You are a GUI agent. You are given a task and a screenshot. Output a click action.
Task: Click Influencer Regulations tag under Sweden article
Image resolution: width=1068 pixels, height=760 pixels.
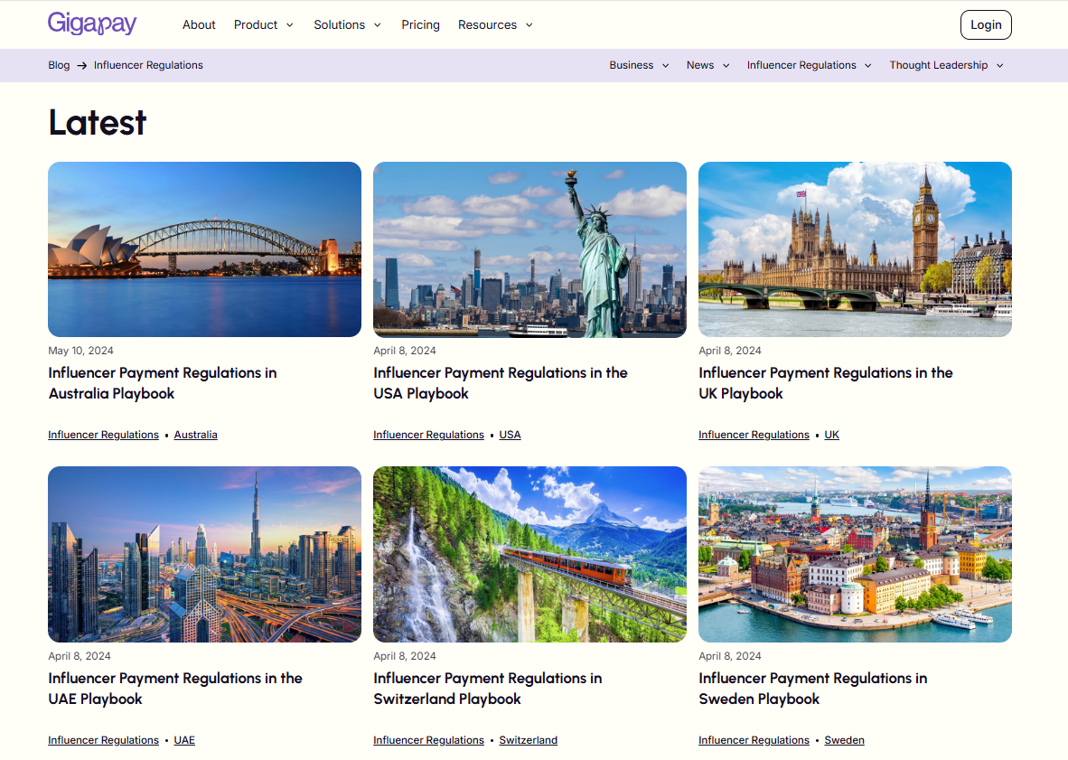(754, 740)
